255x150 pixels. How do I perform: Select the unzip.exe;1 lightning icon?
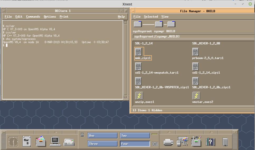point(139,96)
